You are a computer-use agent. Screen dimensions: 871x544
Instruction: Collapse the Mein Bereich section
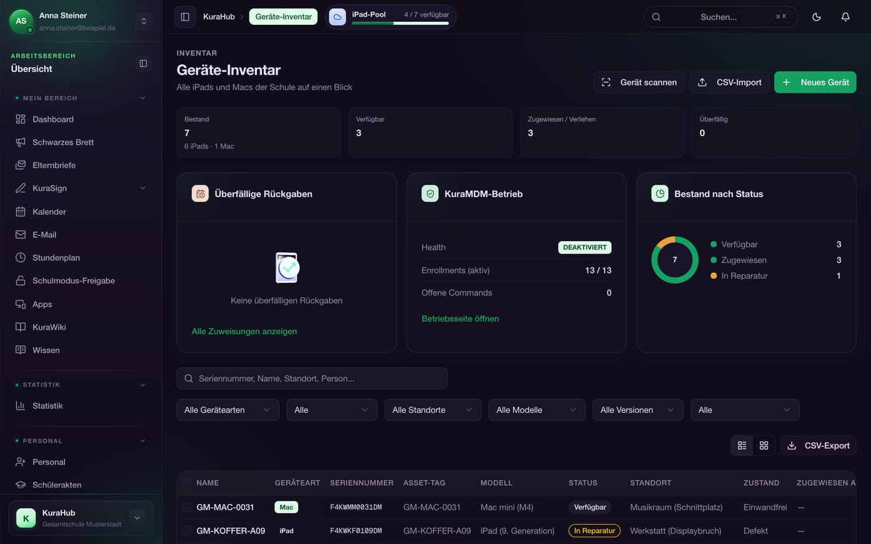coord(142,98)
